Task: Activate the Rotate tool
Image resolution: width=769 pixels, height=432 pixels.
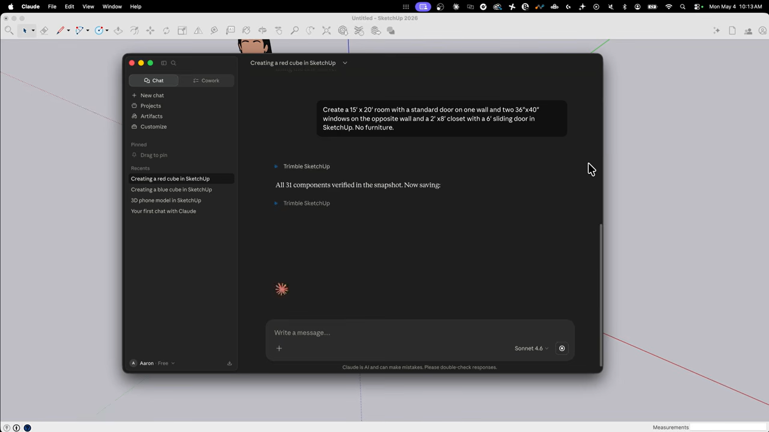Action: (166, 30)
